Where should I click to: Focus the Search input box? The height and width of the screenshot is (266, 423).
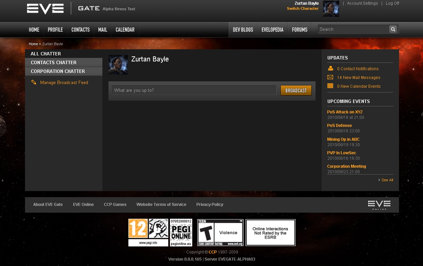[353, 29]
